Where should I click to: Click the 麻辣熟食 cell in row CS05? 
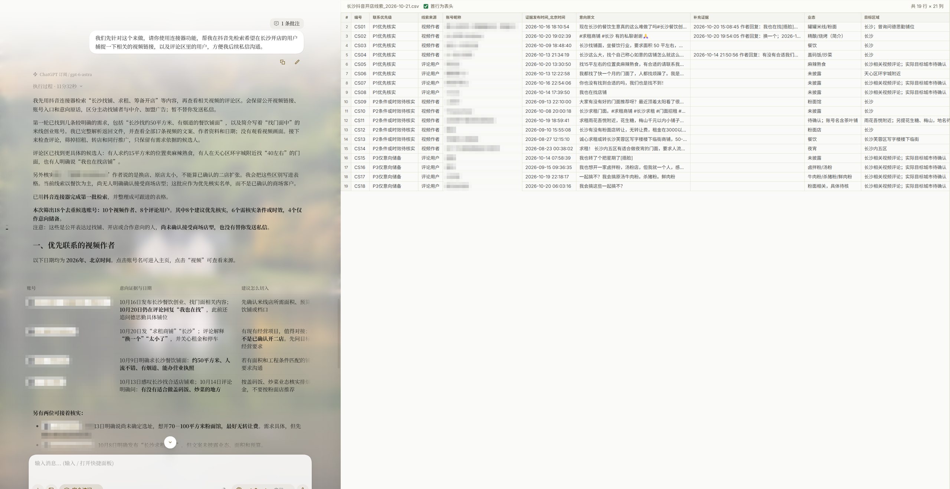pos(832,64)
